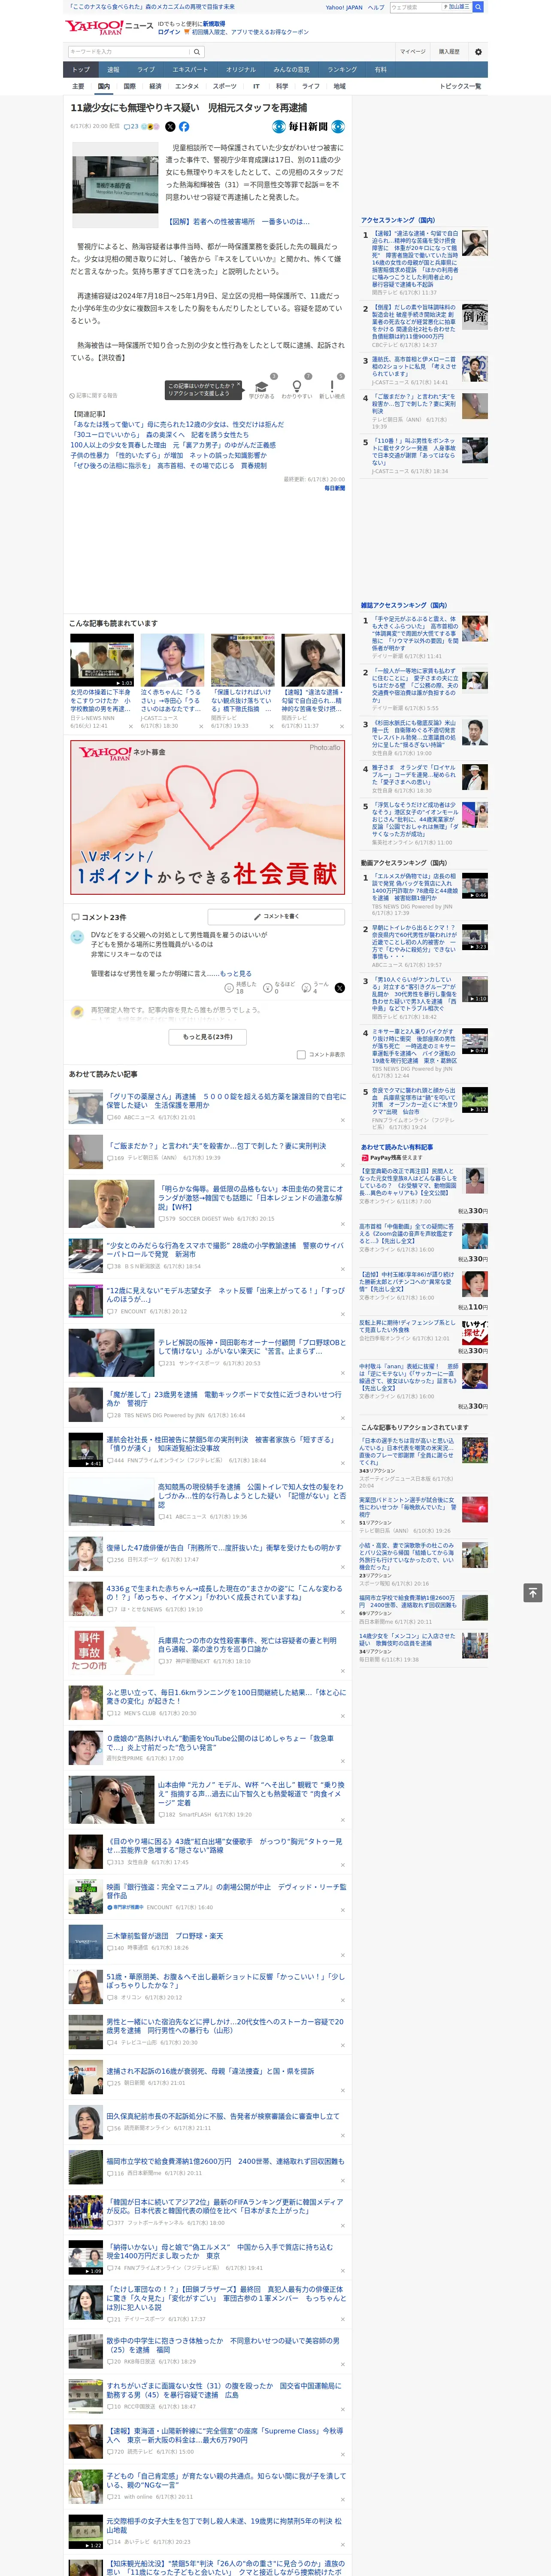551x2576 pixels.
Task: Select the 有料 tab
Action: click(381, 69)
